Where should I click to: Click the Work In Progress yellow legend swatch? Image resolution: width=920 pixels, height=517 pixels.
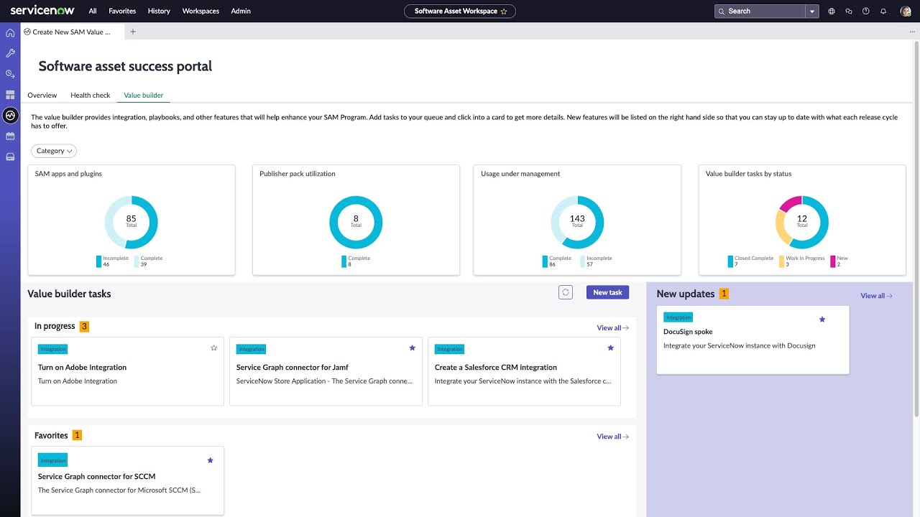[x=782, y=261]
